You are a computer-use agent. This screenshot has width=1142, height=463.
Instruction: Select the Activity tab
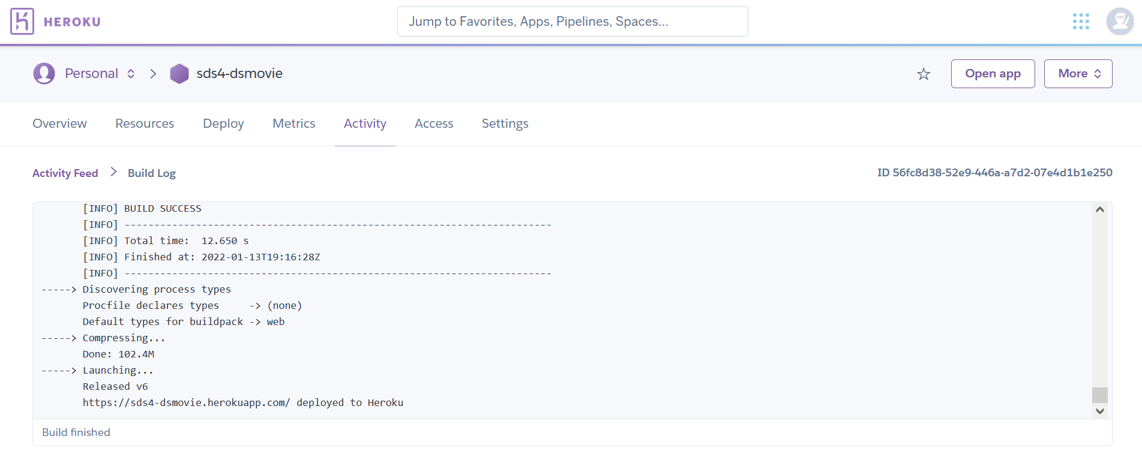pos(365,124)
